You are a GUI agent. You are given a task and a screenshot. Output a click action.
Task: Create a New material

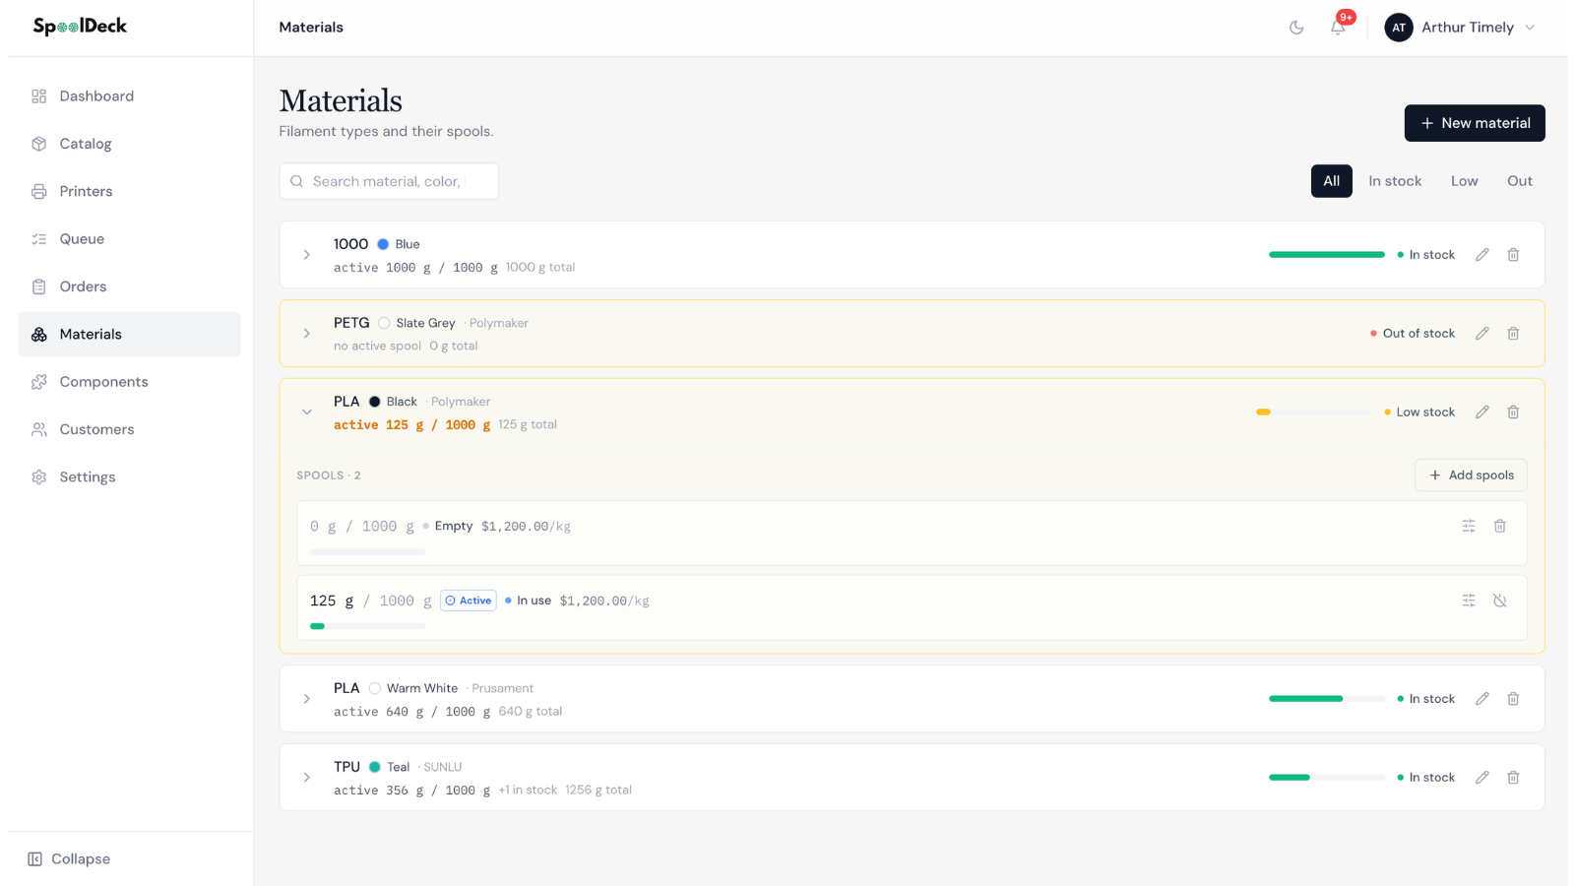click(1475, 123)
